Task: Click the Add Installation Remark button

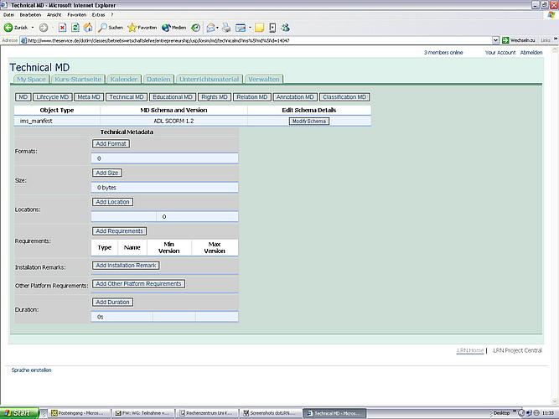Action: (126, 266)
